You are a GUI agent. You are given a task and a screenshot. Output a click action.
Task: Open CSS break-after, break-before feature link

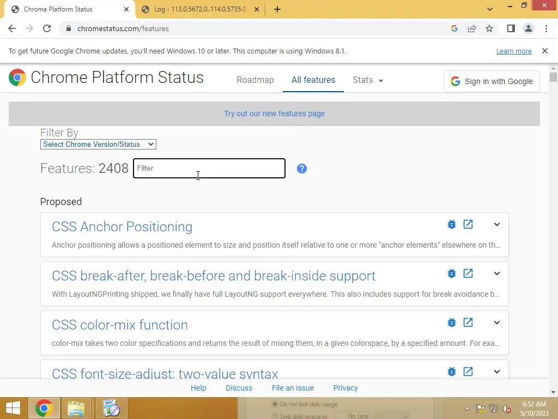pyautogui.click(x=214, y=276)
